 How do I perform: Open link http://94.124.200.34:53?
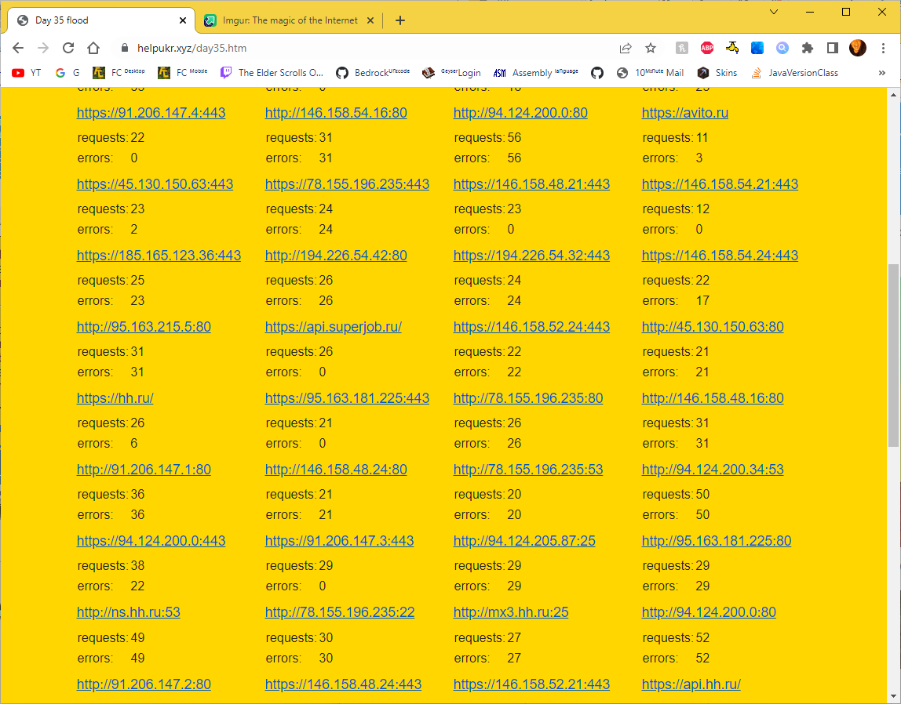click(x=713, y=470)
